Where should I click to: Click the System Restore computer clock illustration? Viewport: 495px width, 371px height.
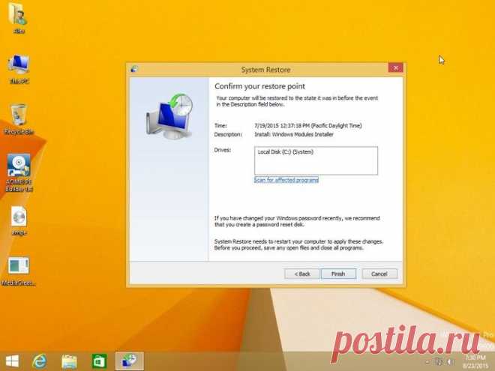pos(169,116)
